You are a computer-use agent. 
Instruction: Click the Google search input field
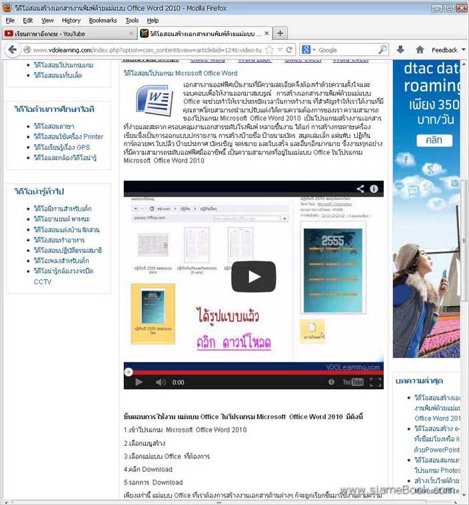click(347, 50)
